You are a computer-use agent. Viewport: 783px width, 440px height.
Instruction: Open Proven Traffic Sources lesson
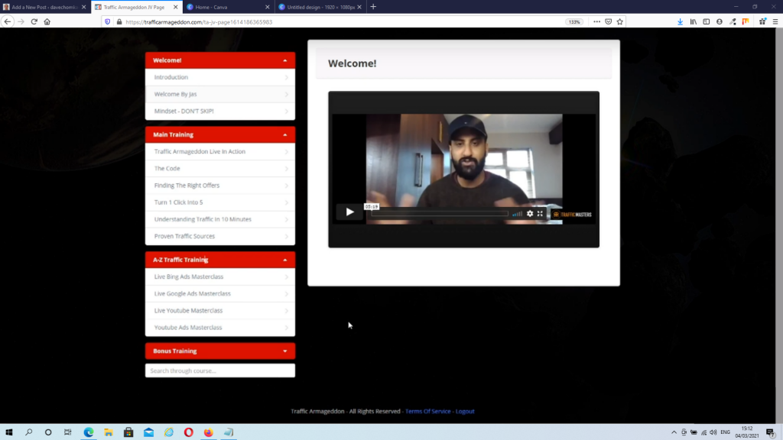point(220,237)
